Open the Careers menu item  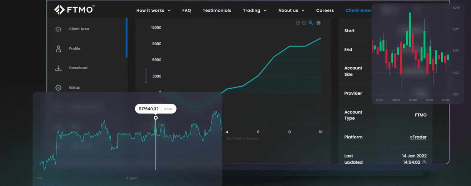(325, 11)
